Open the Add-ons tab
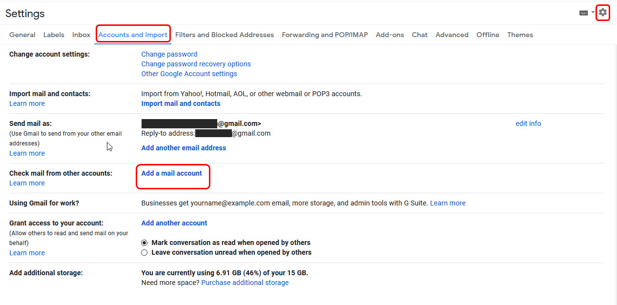This screenshot has height=305, width=617. click(390, 35)
